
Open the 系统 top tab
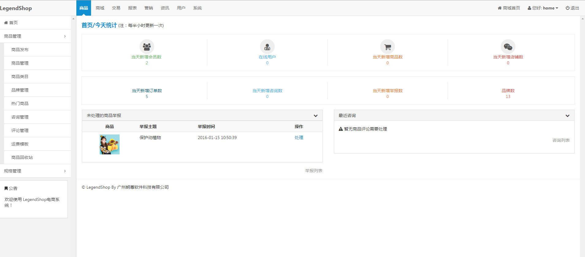coord(197,8)
